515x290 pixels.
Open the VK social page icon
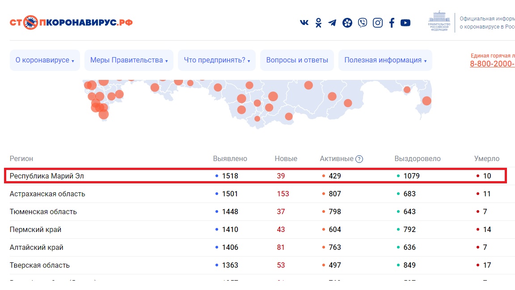(x=304, y=23)
